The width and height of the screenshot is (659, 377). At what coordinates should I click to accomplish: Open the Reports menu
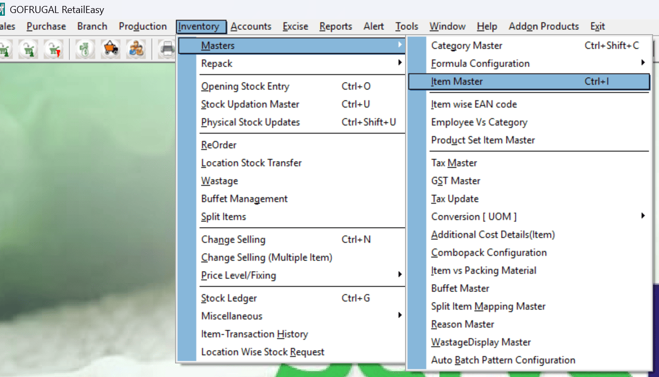click(335, 26)
